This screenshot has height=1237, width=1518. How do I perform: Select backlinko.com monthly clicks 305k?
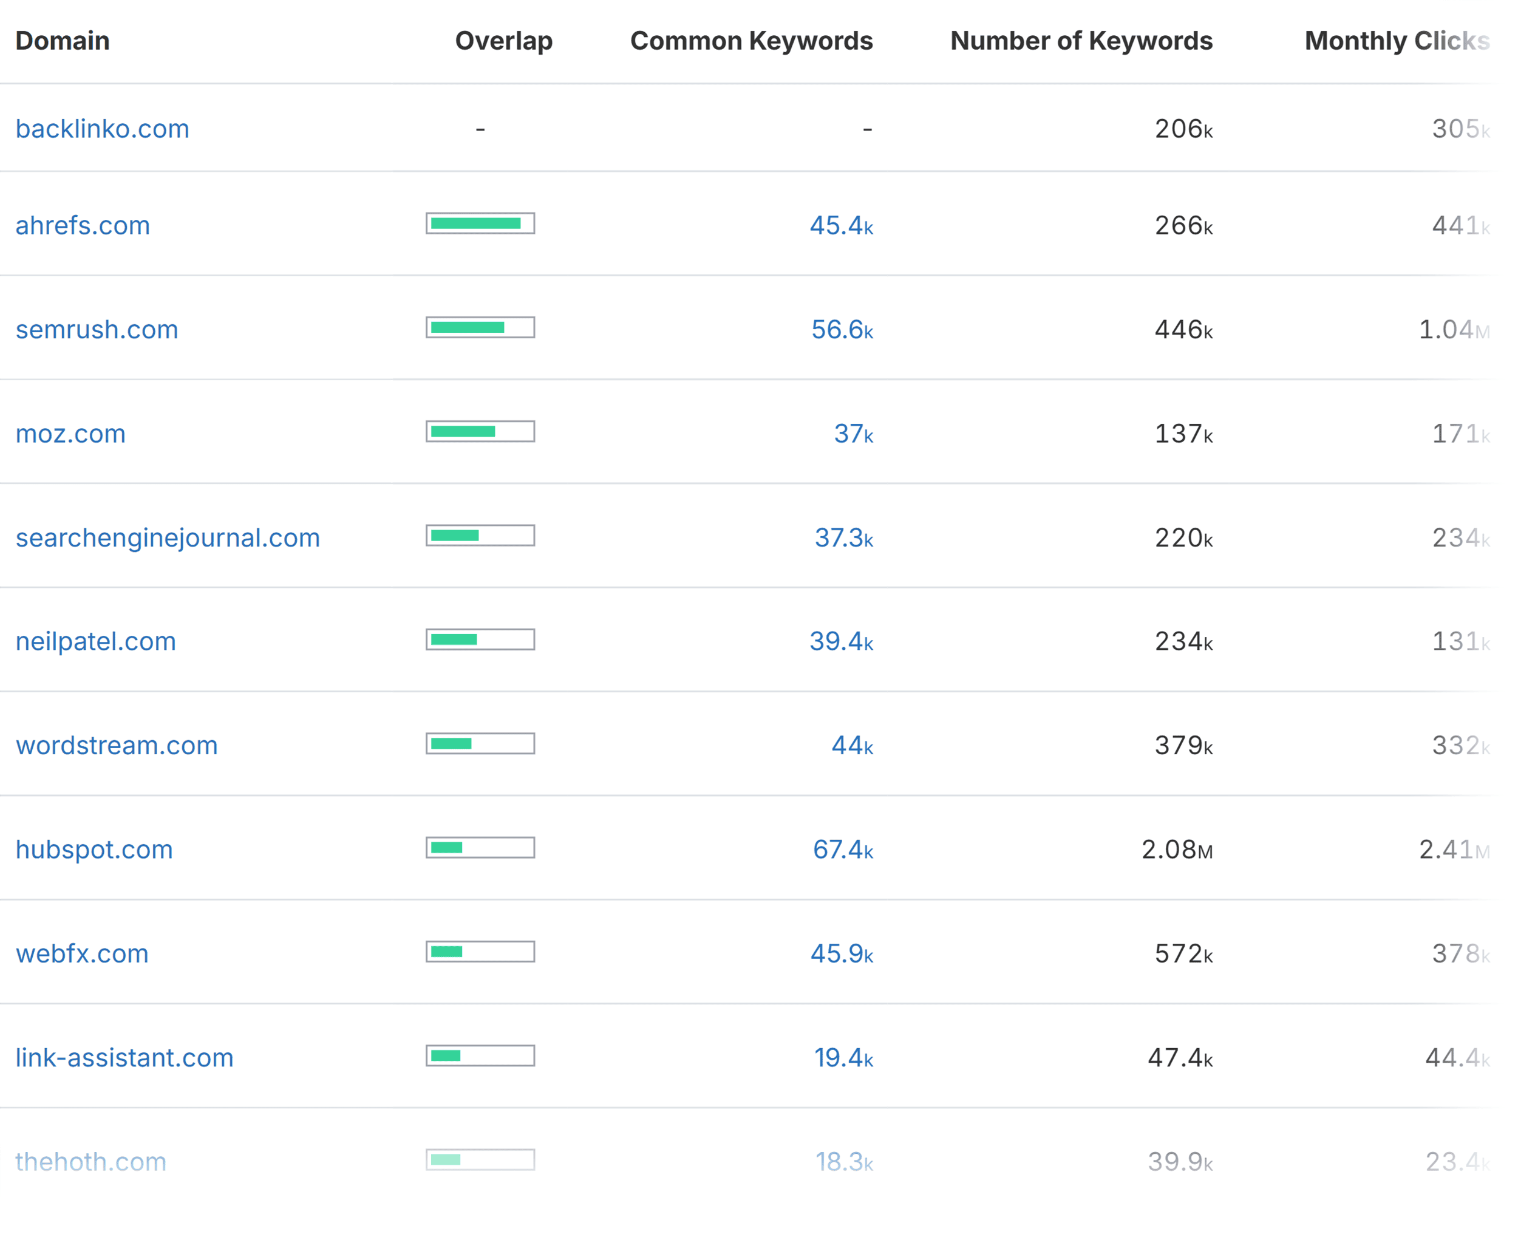(1461, 129)
